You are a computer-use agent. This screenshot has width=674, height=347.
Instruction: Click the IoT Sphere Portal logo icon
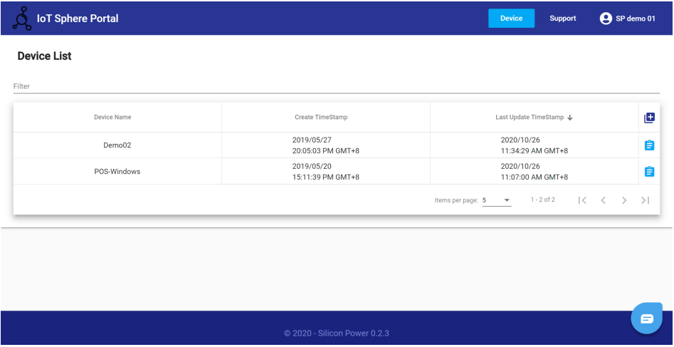[22, 19]
